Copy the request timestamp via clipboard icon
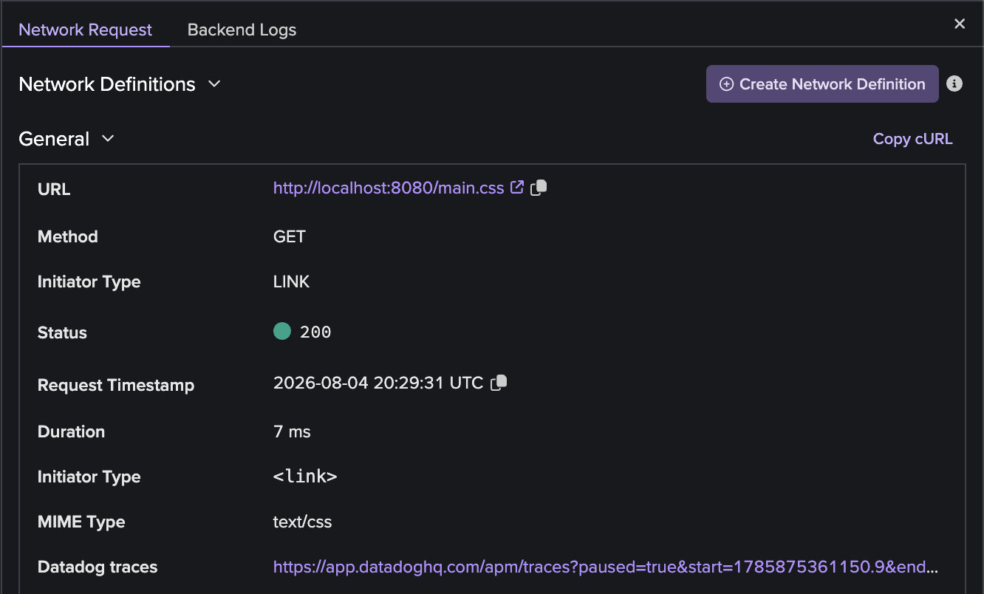 point(499,383)
